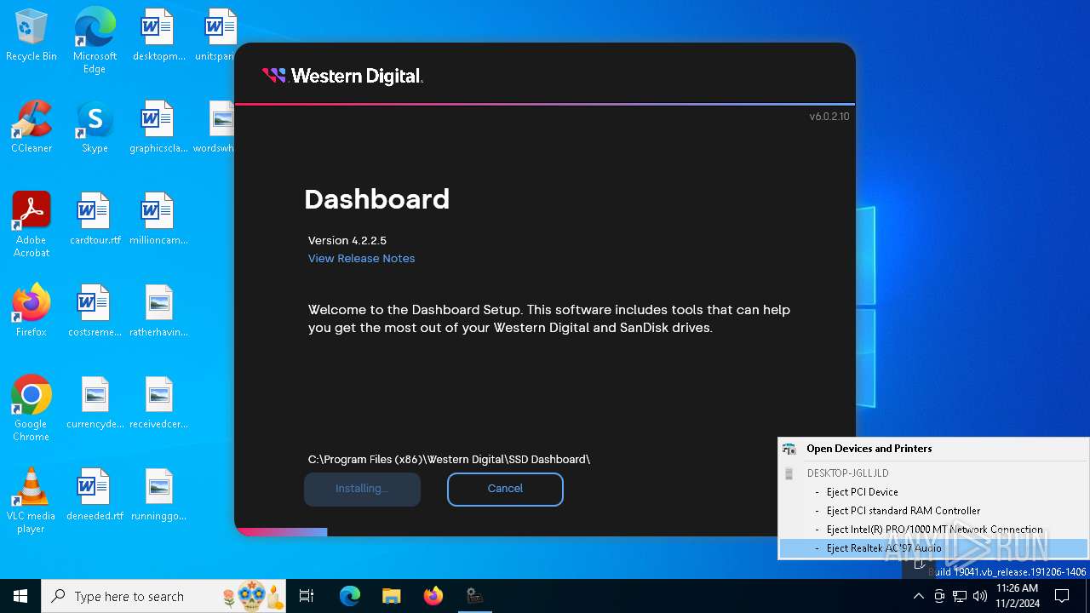Open the Recycle Bin desktop icon
The width and height of the screenshot is (1090, 613).
[x=32, y=35]
